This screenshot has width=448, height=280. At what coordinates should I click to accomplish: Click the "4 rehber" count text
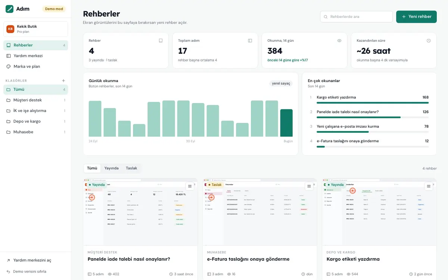[x=430, y=169]
